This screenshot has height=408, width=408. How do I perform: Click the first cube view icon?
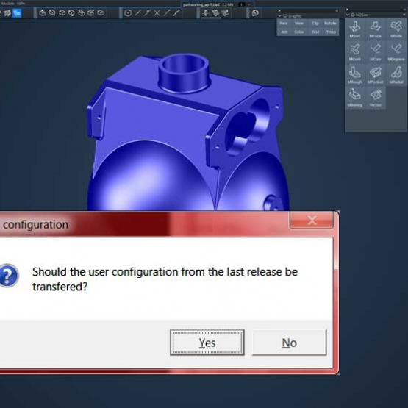(42, 13)
